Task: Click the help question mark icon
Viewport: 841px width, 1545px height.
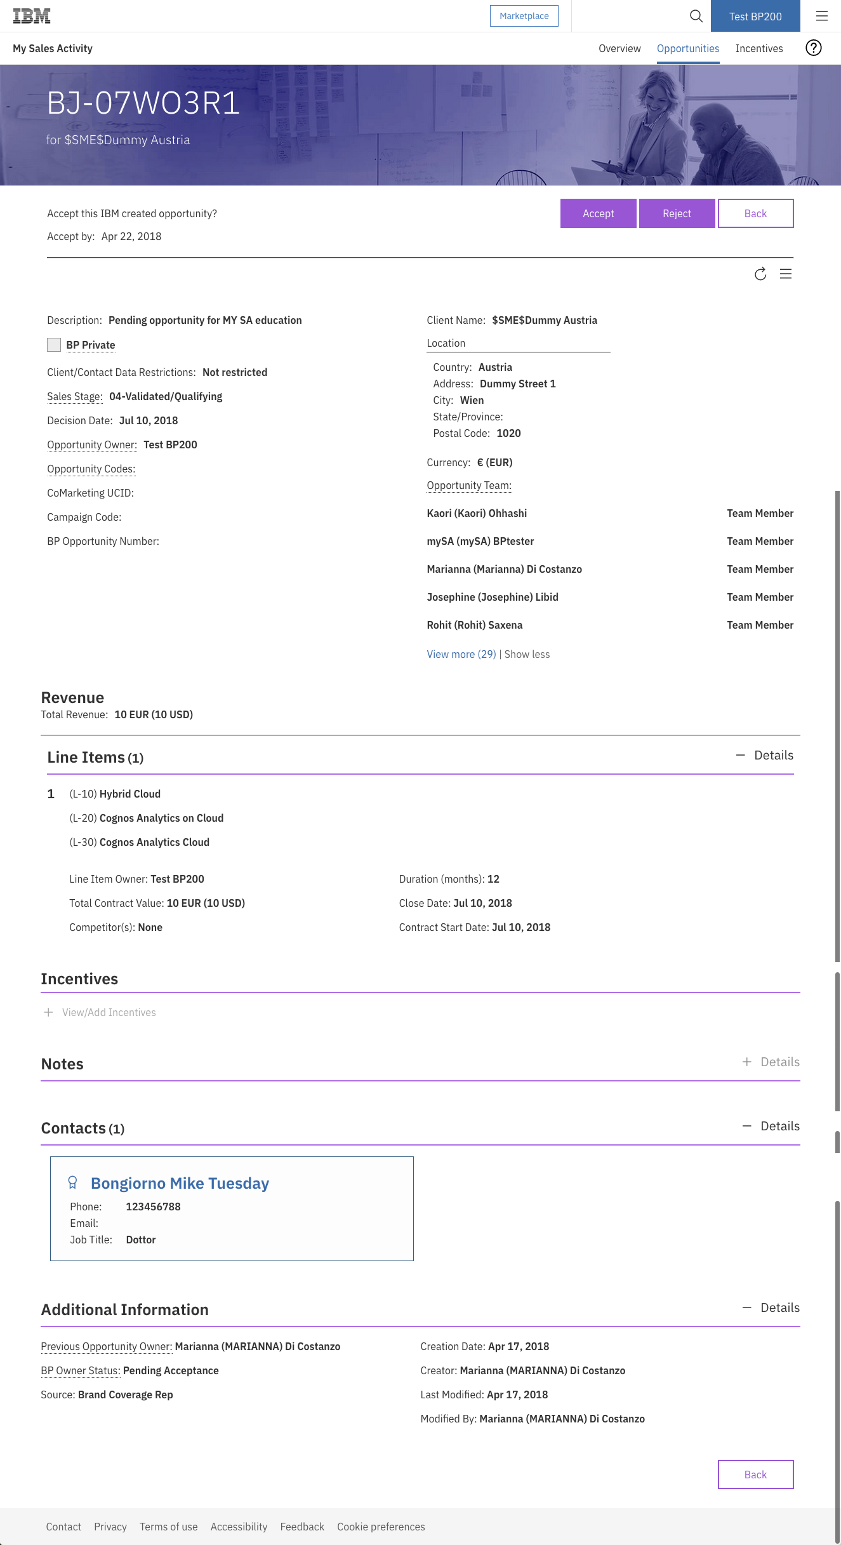Action: click(x=813, y=48)
